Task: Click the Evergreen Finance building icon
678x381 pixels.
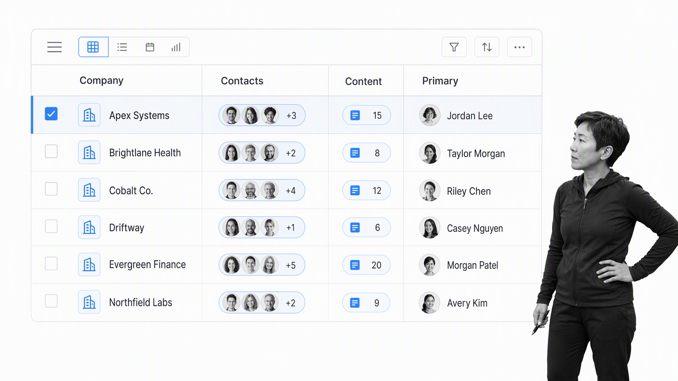Action: coord(89,265)
